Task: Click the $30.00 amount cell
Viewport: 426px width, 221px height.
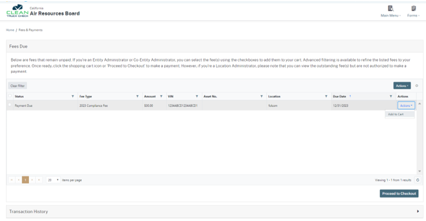Action: pyautogui.click(x=154, y=106)
